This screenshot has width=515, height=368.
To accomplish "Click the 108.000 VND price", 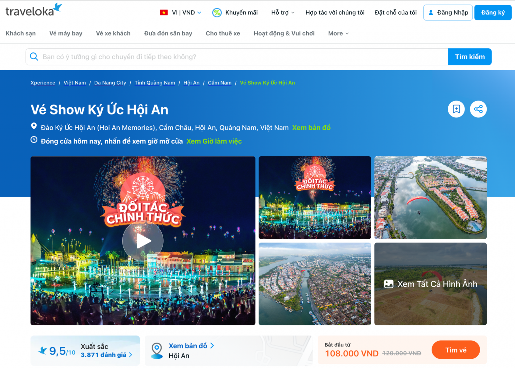I will click(352, 354).
